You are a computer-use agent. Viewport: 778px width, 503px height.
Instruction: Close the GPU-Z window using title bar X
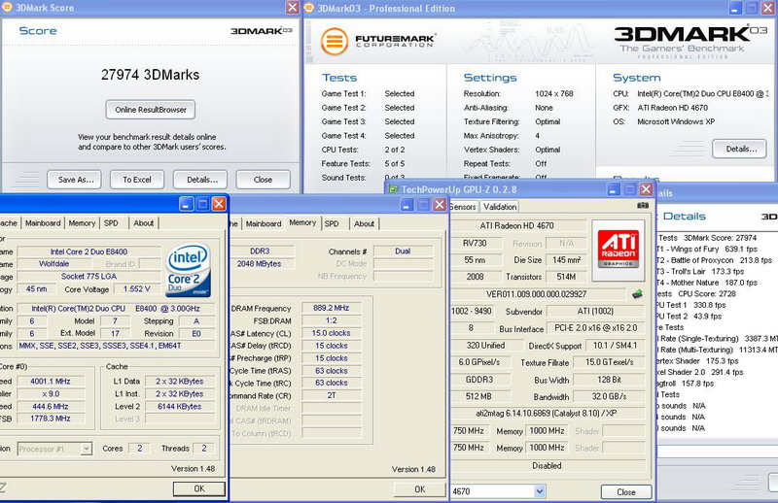(x=646, y=189)
